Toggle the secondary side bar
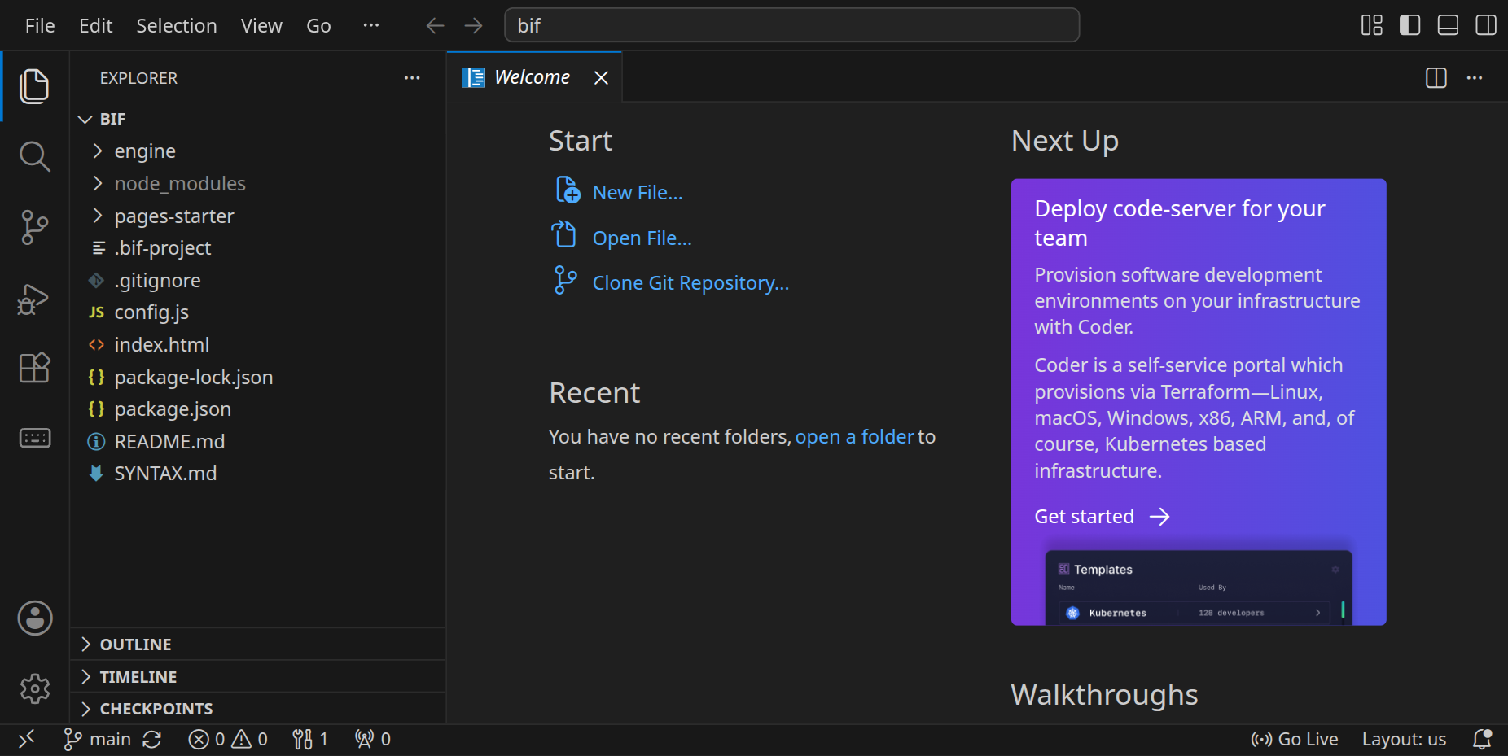 pyautogui.click(x=1486, y=25)
